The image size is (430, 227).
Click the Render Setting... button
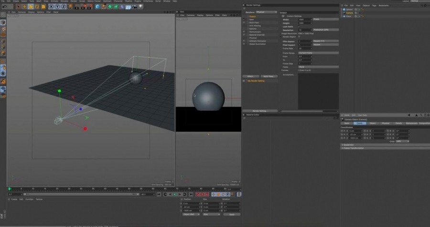[260, 111]
